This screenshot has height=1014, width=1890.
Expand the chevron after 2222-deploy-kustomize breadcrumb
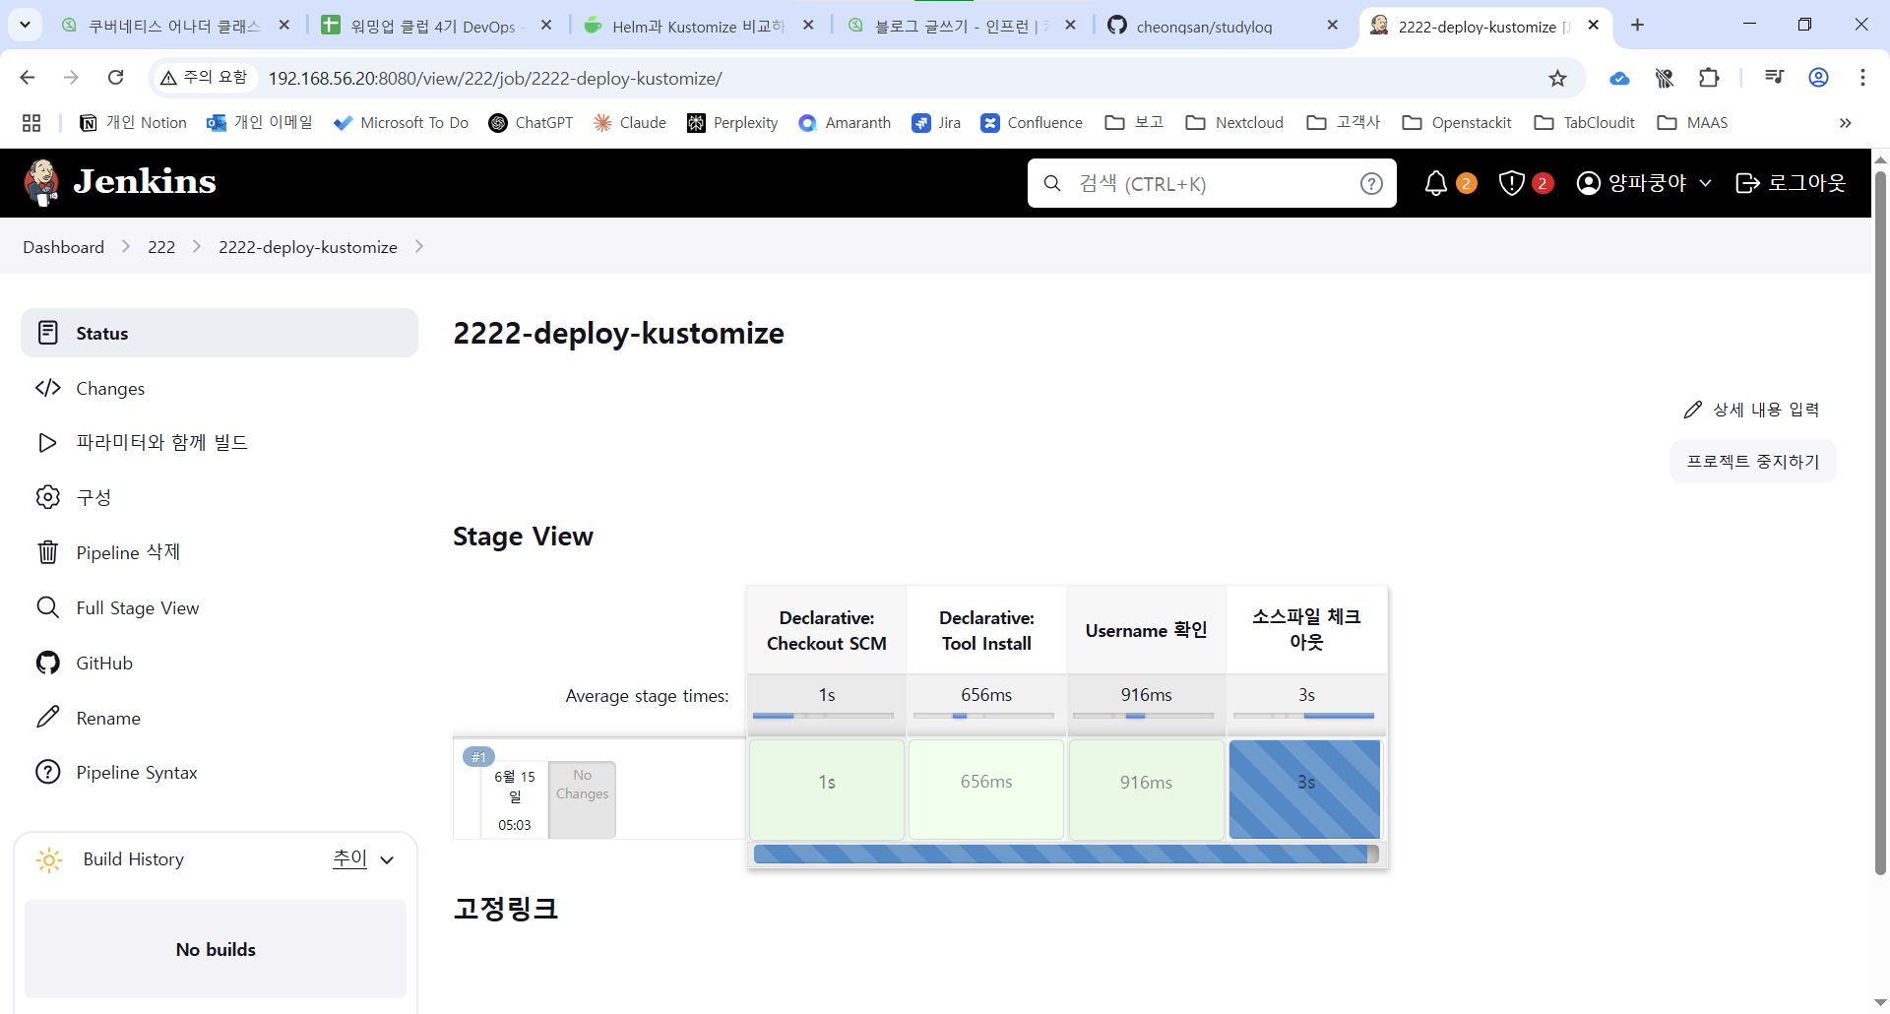click(419, 247)
